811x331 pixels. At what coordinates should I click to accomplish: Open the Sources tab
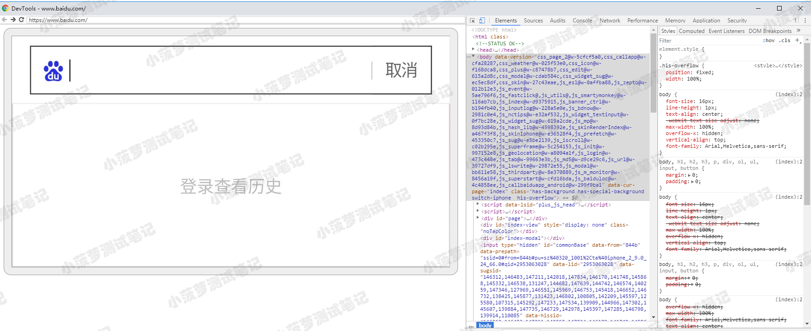[533, 21]
